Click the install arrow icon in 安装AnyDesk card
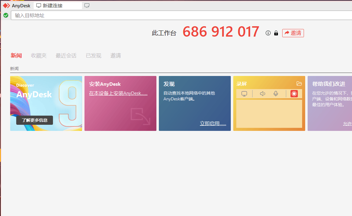 tap(140, 117)
